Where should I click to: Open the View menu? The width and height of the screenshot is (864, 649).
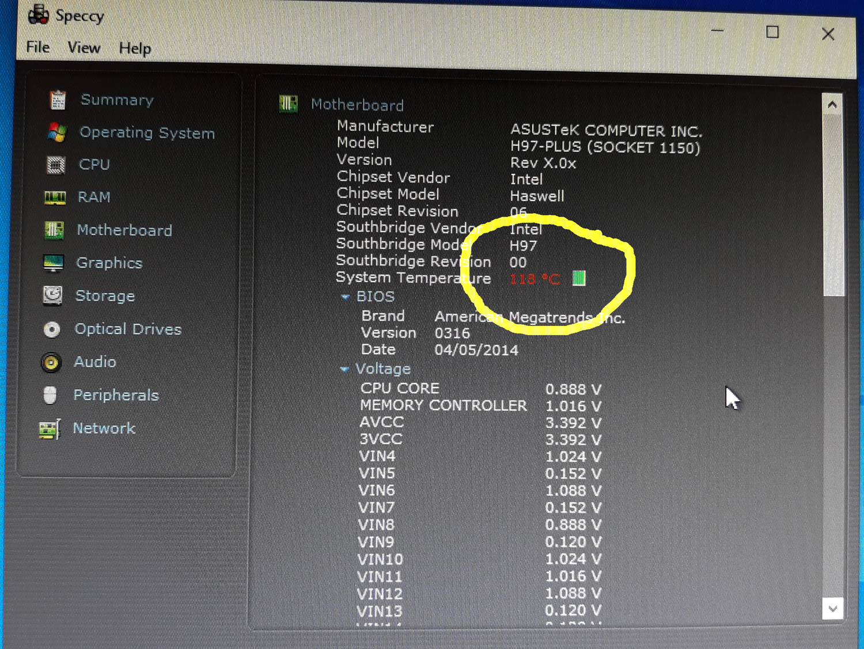coord(84,48)
